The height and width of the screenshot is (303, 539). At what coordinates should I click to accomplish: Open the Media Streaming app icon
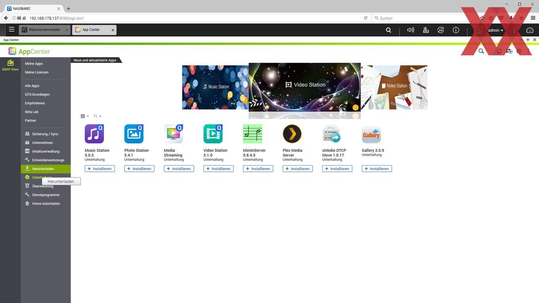(x=174, y=134)
